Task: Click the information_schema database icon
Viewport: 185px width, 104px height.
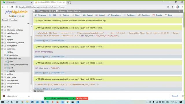Action: [5, 30]
